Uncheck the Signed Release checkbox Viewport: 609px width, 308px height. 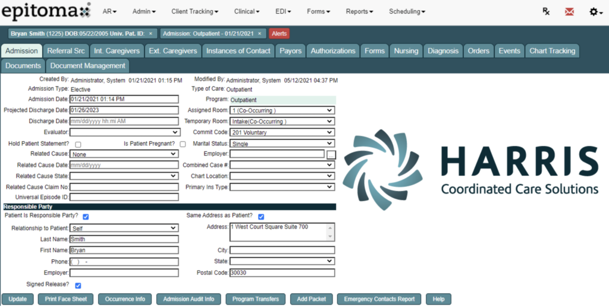pyautogui.click(x=78, y=285)
